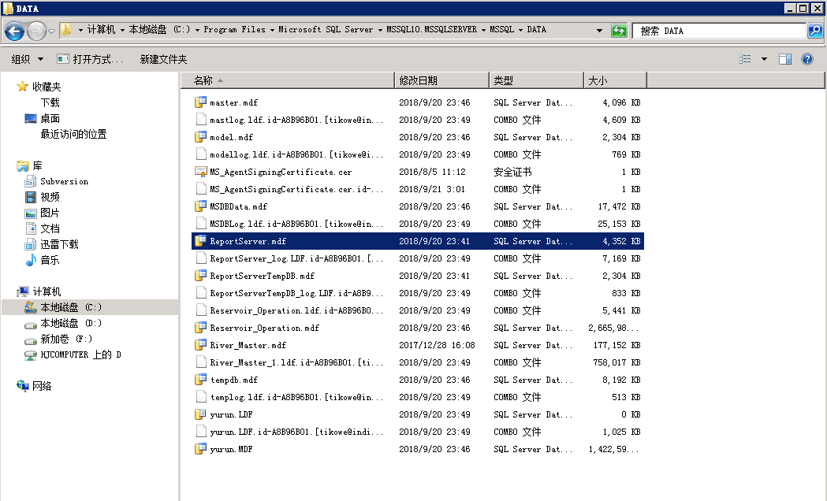This screenshot has height=501, width=827.
Task: Sort by 类型 column header
Action: pos(536,80)
